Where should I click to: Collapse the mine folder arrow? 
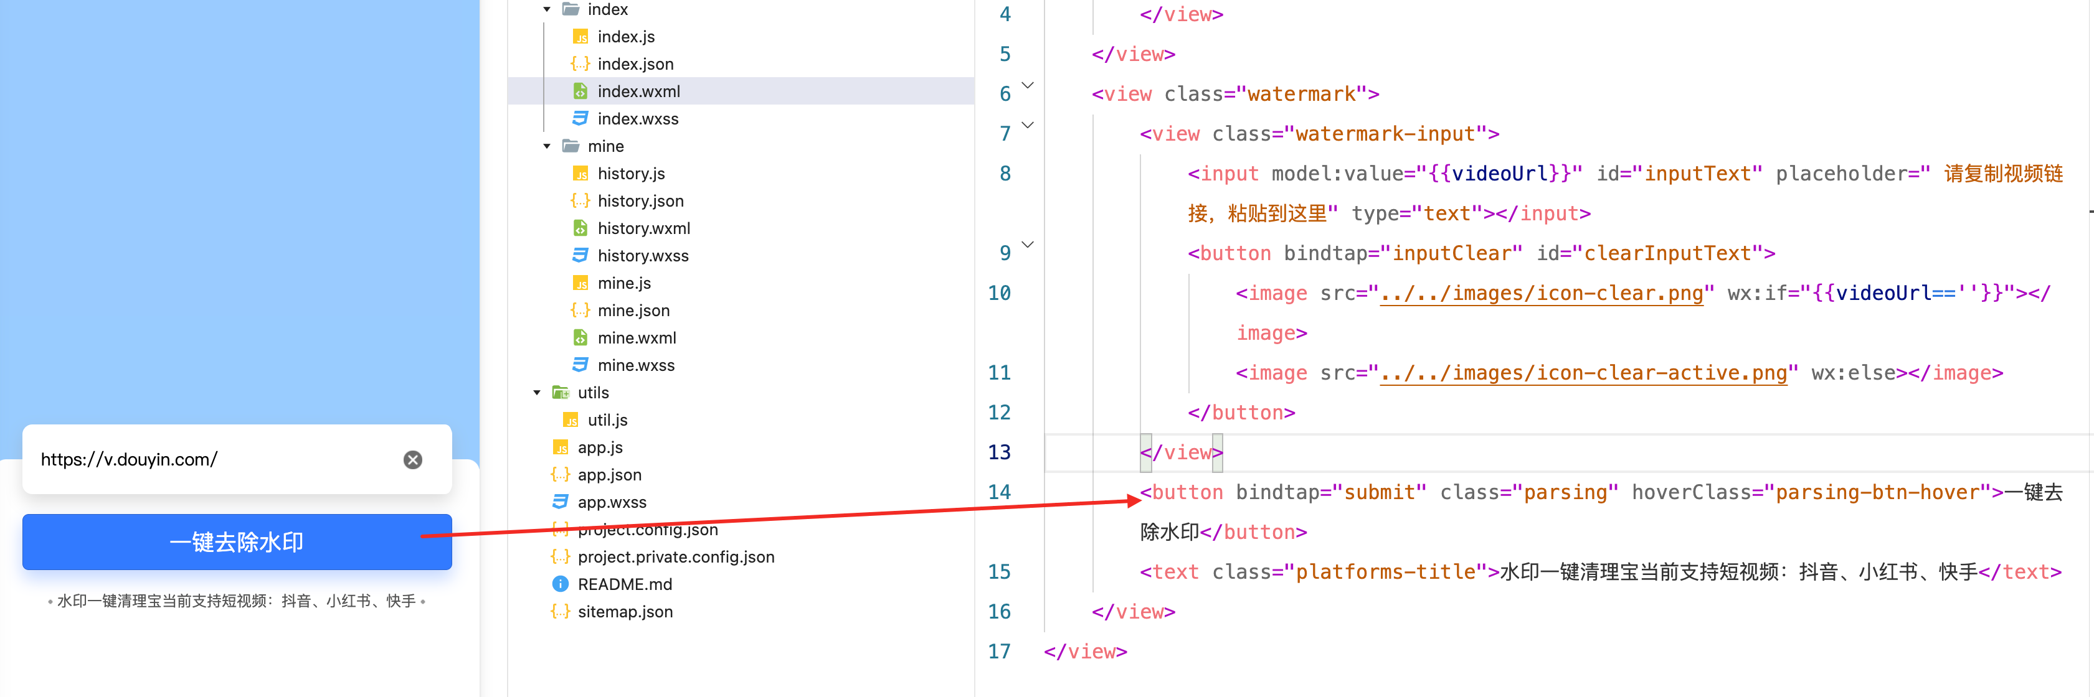(547, 146)
